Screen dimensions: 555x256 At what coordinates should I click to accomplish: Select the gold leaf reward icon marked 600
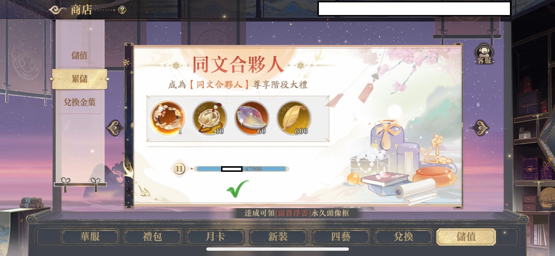coord(294,118)
